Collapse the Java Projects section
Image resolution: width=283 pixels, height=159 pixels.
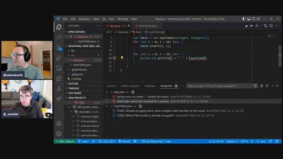pyautogui.click(x=84, y=98)
